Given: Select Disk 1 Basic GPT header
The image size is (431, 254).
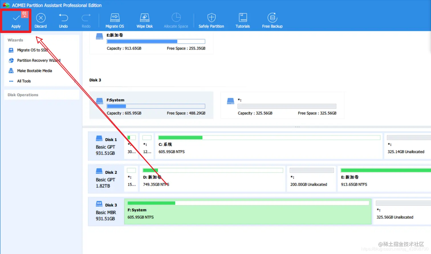Looking at the screenshot, I should [x=106, y=146].
